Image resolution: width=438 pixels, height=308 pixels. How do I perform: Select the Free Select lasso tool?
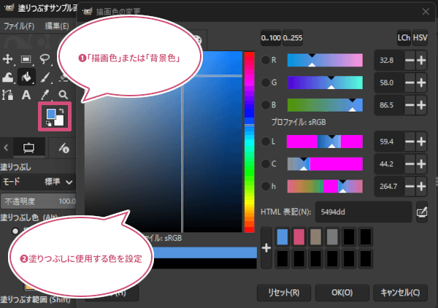tap(45, 59)
